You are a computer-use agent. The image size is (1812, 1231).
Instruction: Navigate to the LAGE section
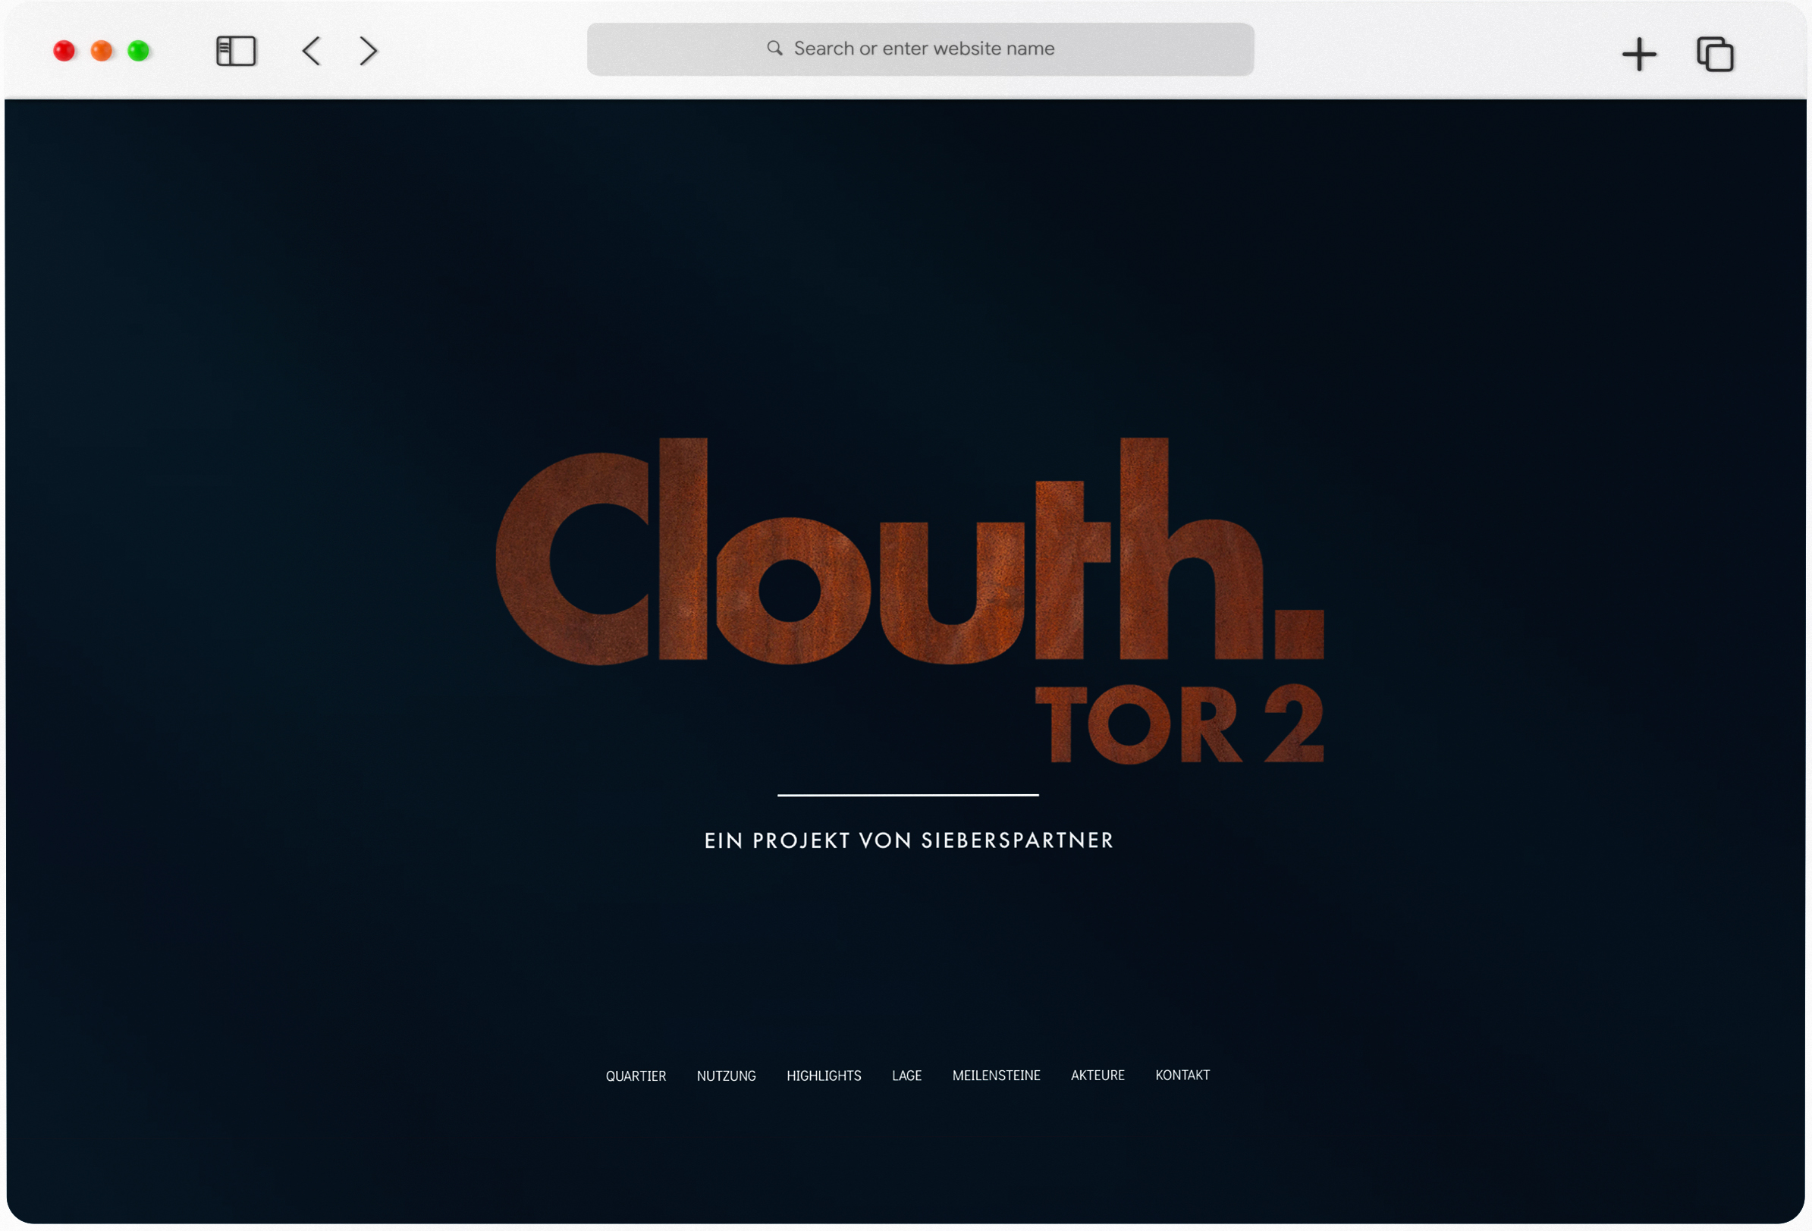pos(906,1076)
